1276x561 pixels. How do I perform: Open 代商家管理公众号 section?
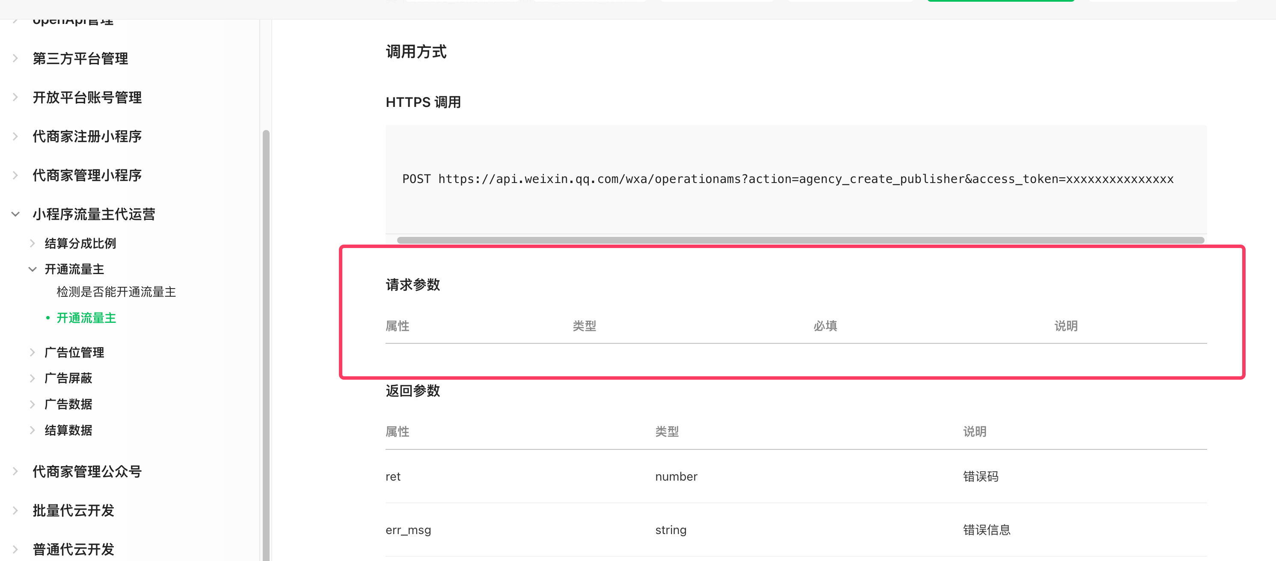[87, 471]
